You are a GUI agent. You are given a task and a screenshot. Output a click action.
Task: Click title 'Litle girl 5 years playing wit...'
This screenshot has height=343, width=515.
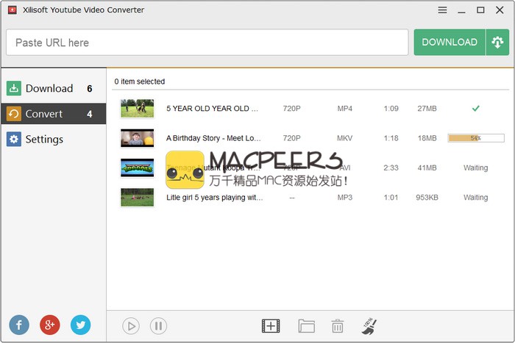click(215, 198)
